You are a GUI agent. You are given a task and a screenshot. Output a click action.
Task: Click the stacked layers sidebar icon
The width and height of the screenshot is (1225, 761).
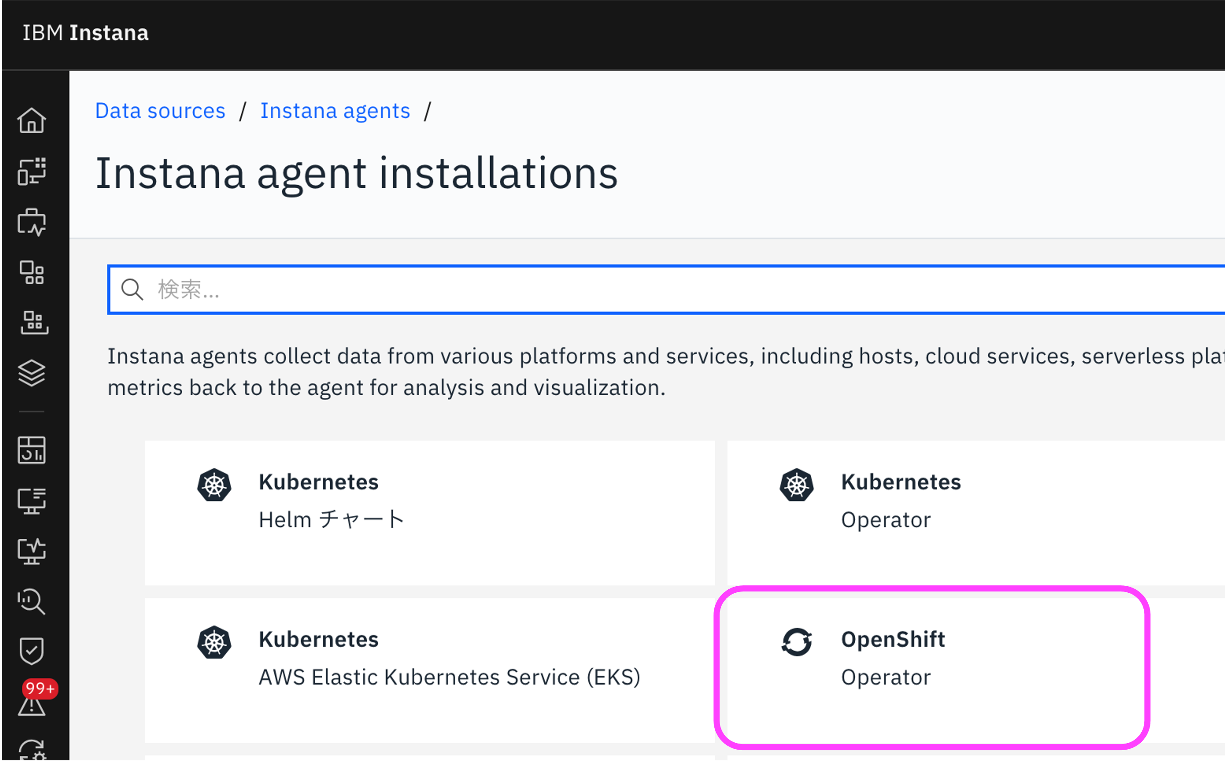pyautogui.click(x=32, y=373)
